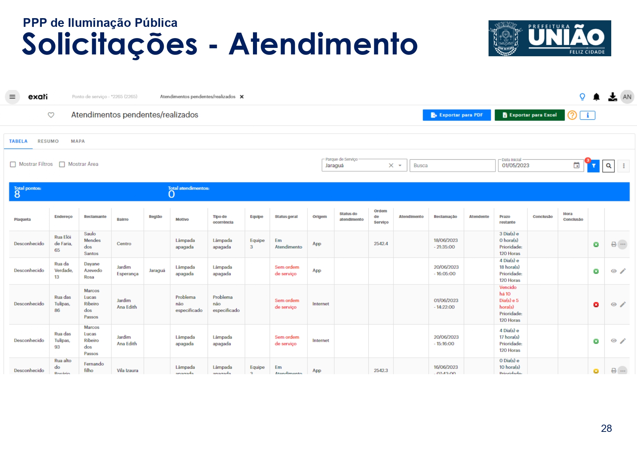Click Exportar para PDF button
This screenshot has width=637, height=450.
click(x=457, y=115)
